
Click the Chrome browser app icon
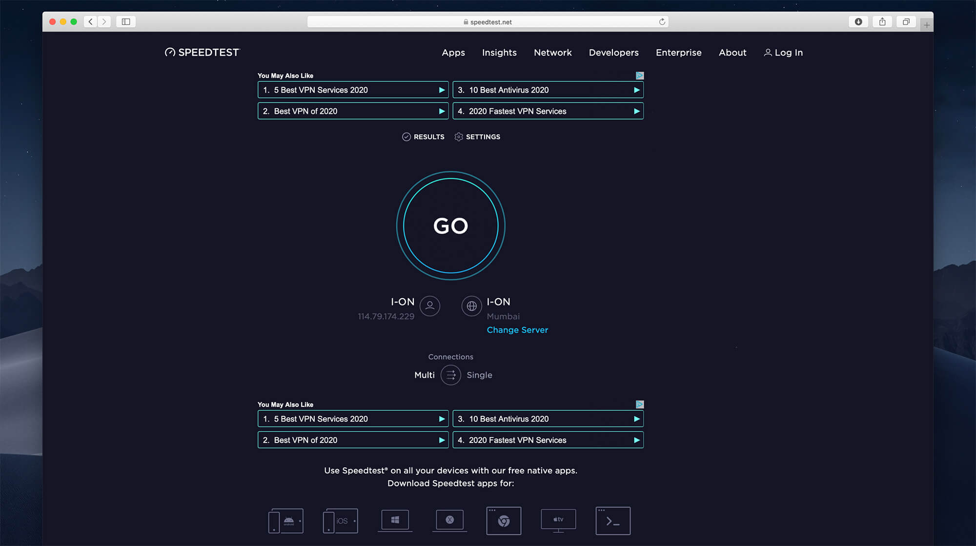504,520
